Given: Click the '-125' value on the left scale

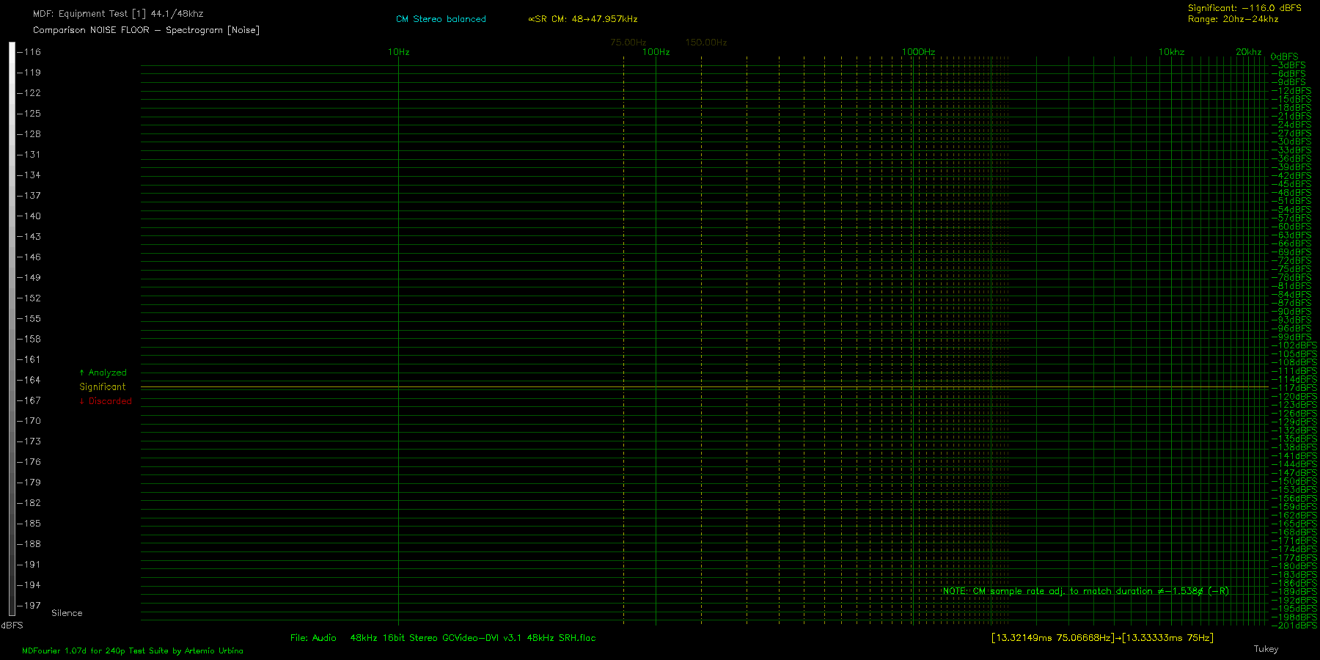Looking at the screenshot, I should pyautogui.click(x=29, y=114).
